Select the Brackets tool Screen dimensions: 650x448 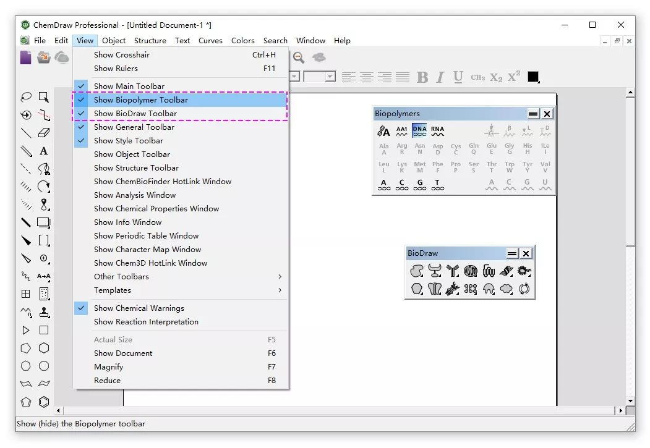click(x=43, y=240)
